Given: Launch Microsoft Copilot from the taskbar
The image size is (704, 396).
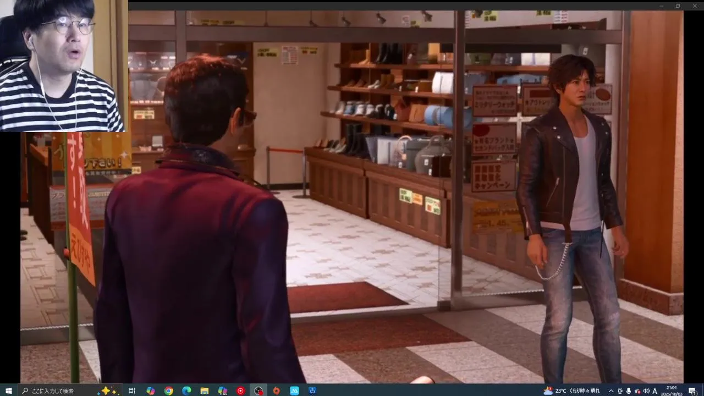Looking at the screenshot, I should tap(151, 391).
